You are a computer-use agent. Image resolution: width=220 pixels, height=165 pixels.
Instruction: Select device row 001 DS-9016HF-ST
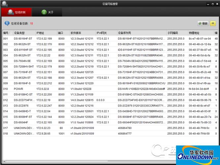110,39
